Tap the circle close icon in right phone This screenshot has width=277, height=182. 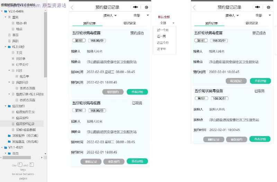(269, 7)
